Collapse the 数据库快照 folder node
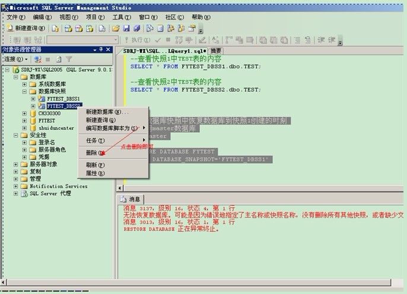 24,91
